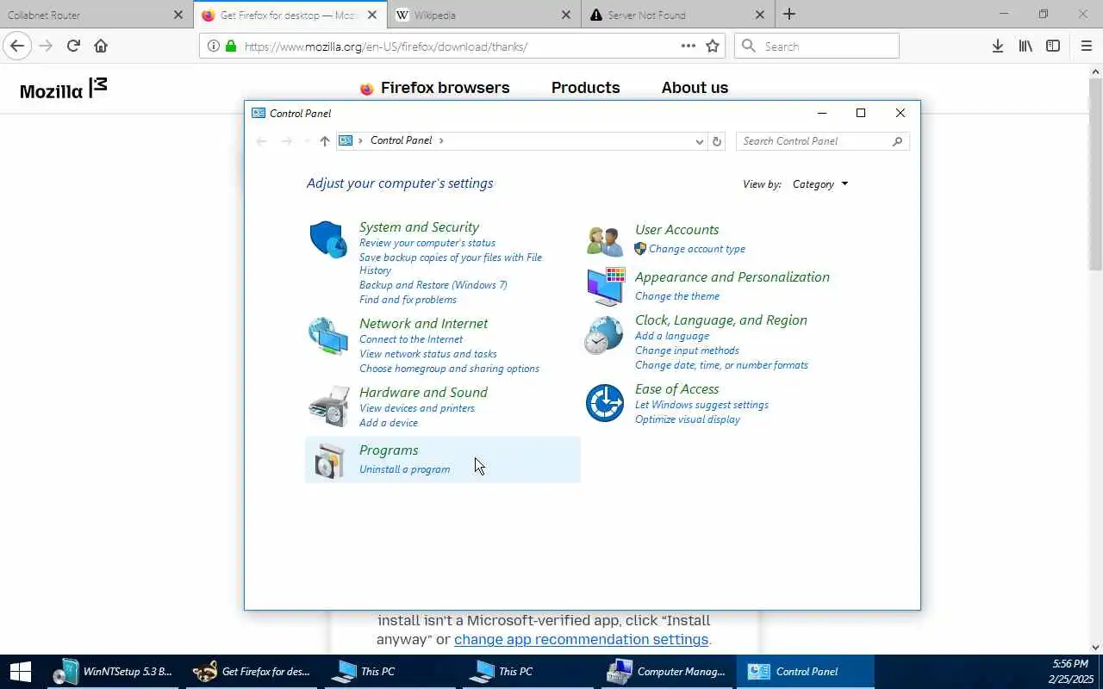Open Firefox downloads arrow icon
The image size is (1103, 689).
click(997, 46)
